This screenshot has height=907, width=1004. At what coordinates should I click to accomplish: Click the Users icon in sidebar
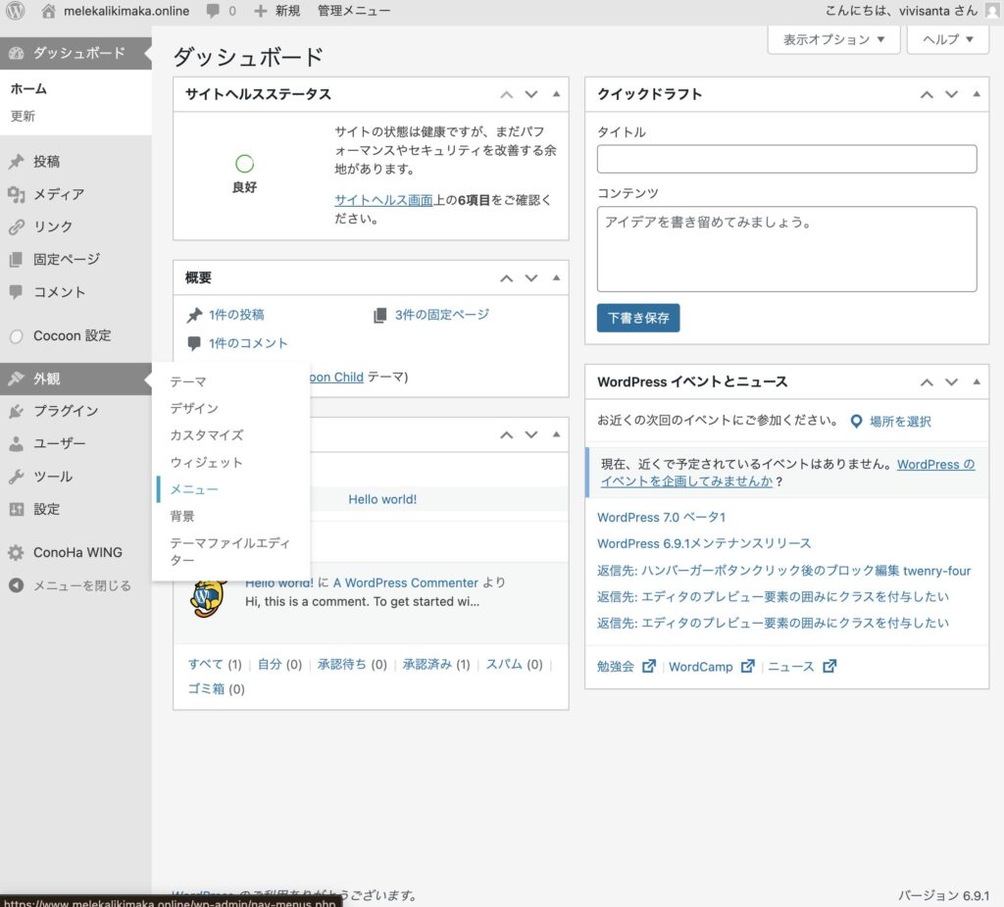pyautogui.click(x=16, y=443)
